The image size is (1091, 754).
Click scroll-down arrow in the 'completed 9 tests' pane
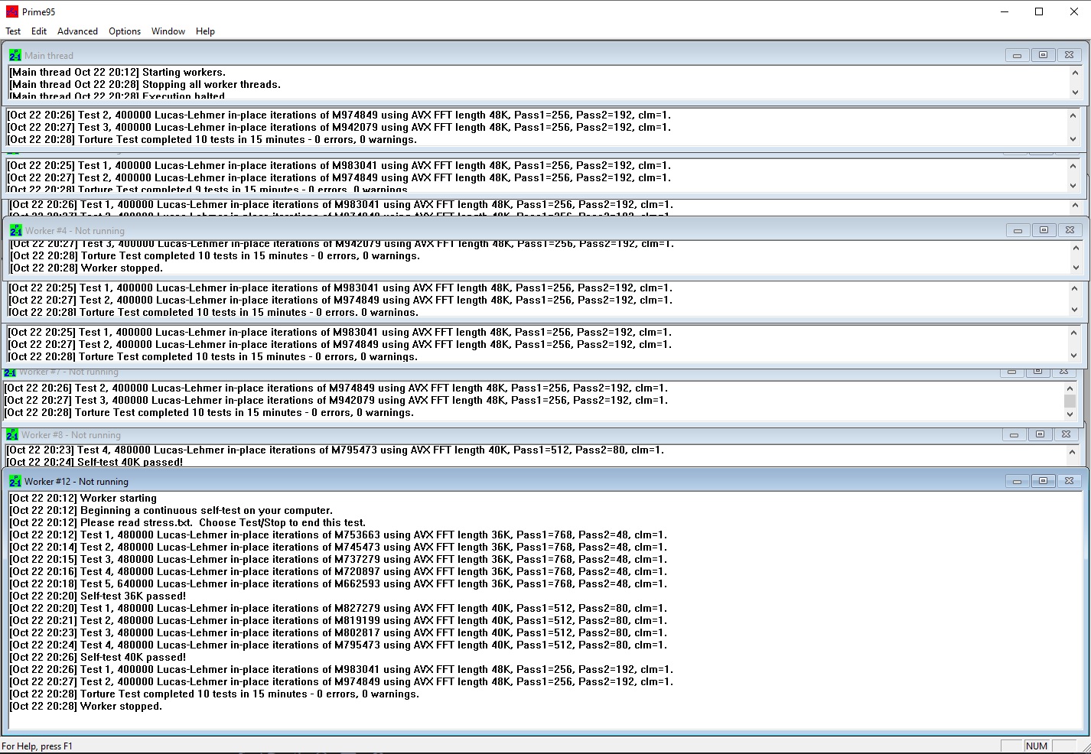1073,185
